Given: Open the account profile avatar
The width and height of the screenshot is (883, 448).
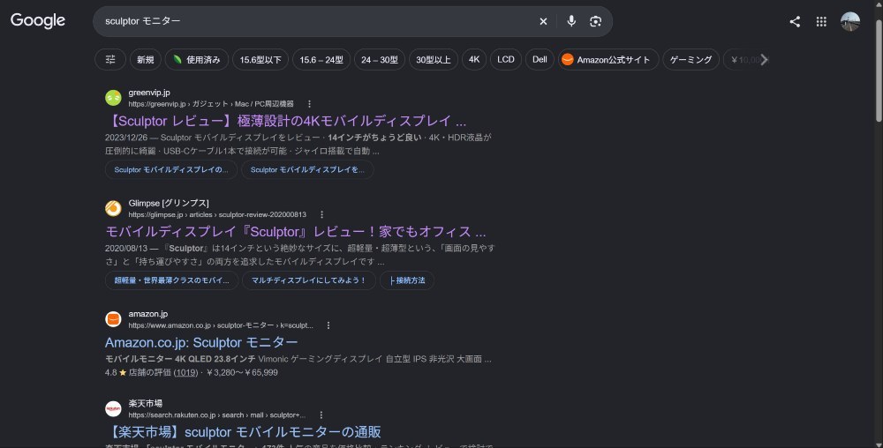Looking at the screenshot, I should pos(849,21).
